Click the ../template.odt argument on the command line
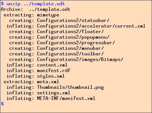The image size is (152, 113). (x=44, y=4)
